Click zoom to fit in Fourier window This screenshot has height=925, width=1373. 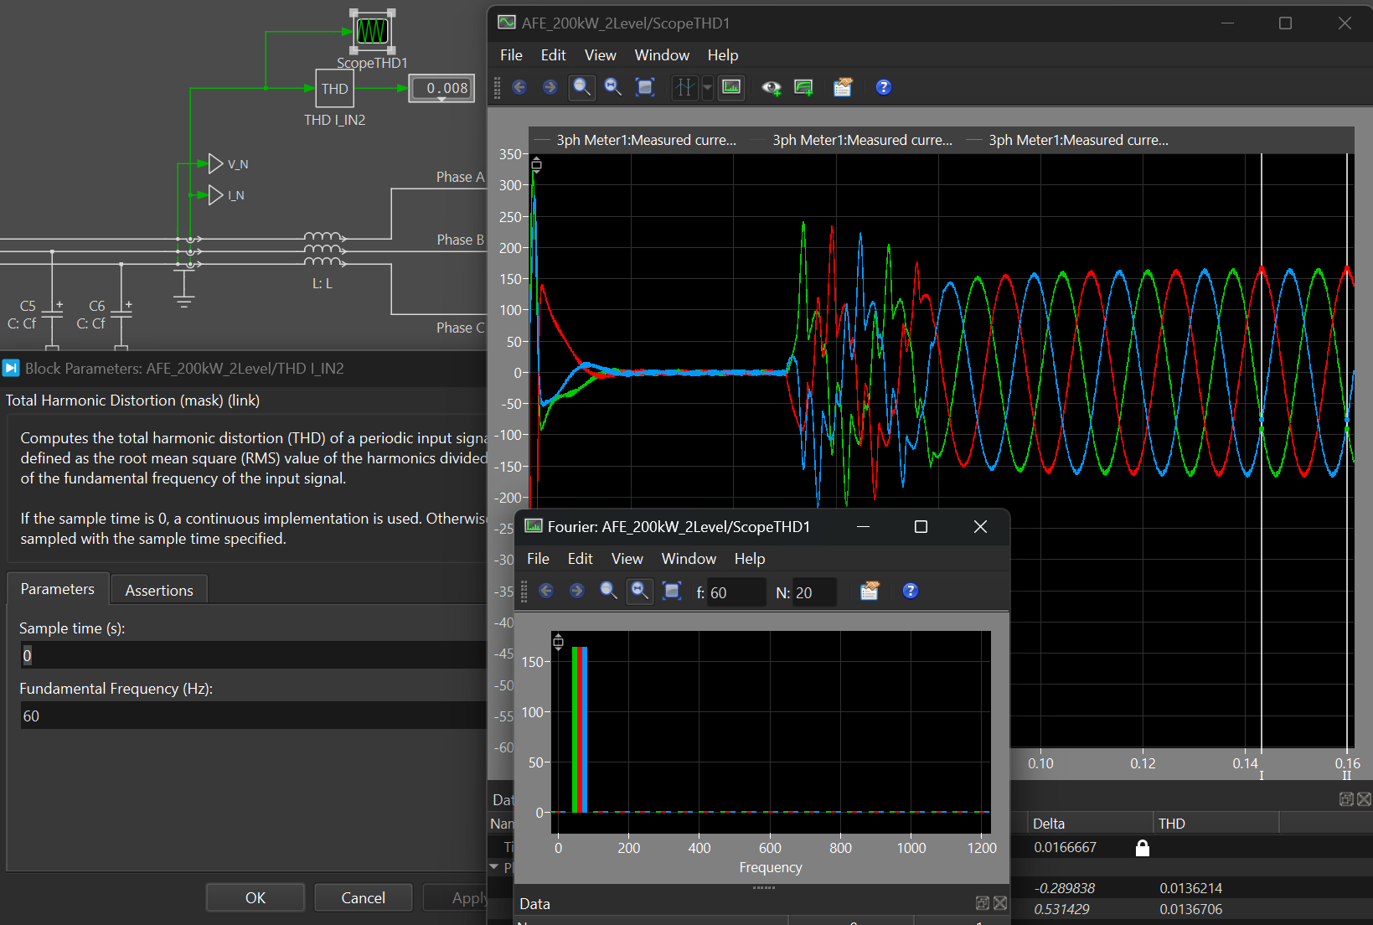point(672,592)
